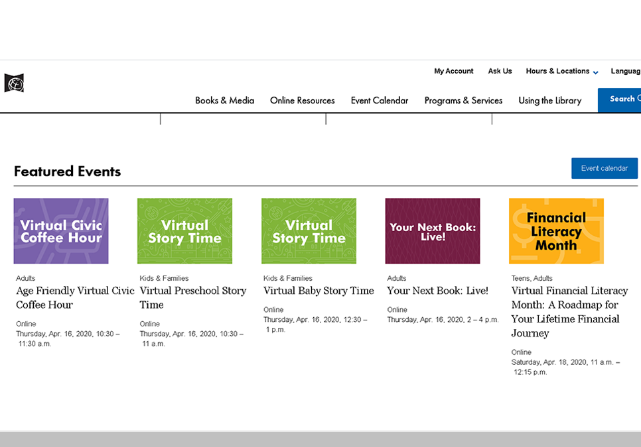Open the Virtual Baby Story Time event
This screenshot has width=641, height=447.
(x=319, y=290)
